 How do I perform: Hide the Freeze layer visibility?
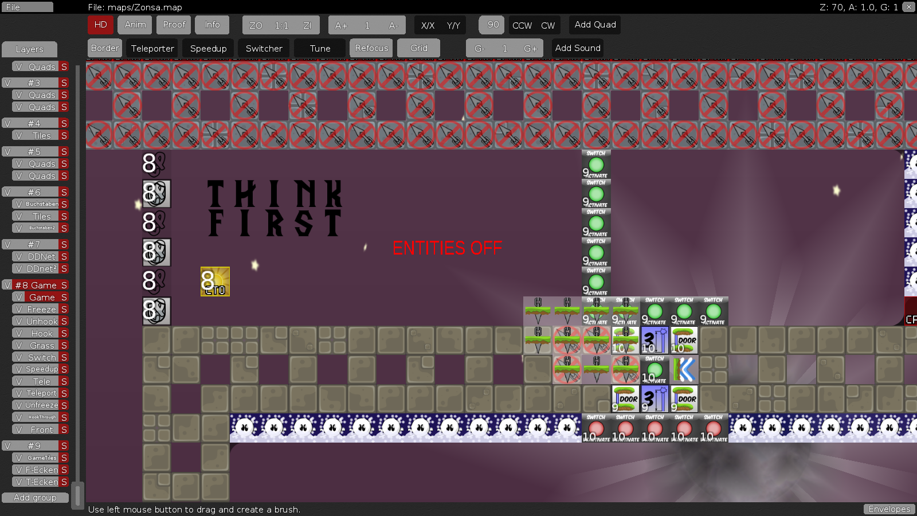tap(20, 309)
